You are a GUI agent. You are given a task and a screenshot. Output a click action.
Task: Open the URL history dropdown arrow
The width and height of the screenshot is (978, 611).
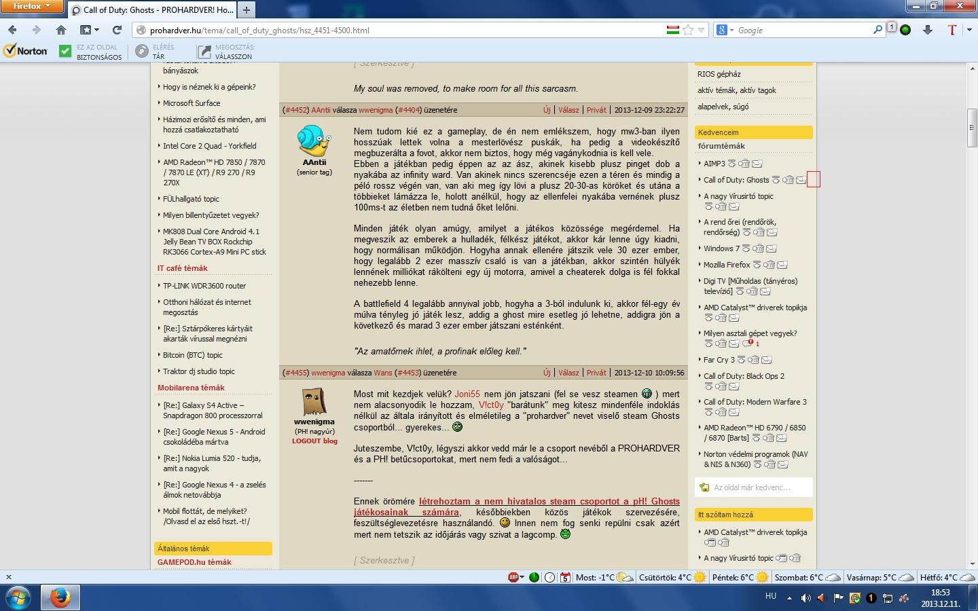[701, 31]
